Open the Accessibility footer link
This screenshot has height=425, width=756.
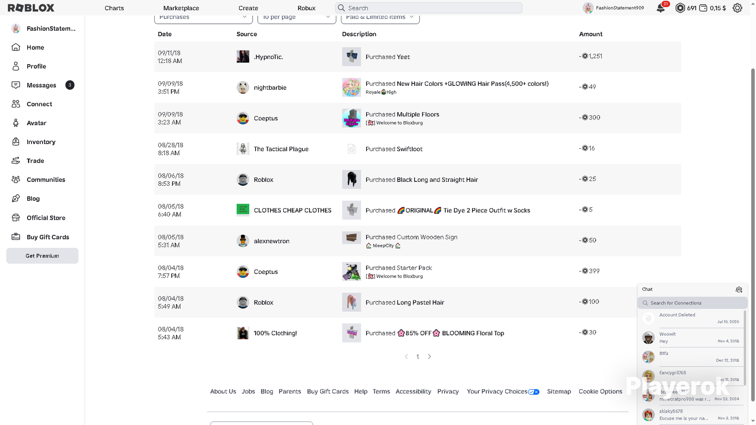pyautogui.click(x=413, y=391)
